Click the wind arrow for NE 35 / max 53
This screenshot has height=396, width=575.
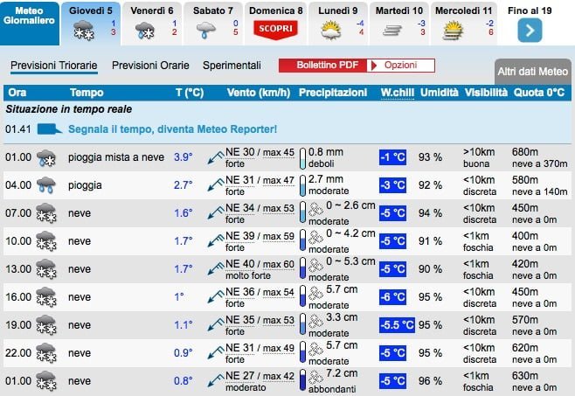216,325
